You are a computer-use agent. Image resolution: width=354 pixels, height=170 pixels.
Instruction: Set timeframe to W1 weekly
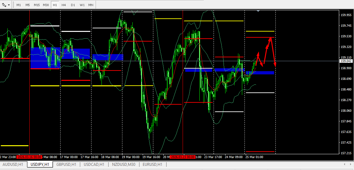[x=82, y=5]
